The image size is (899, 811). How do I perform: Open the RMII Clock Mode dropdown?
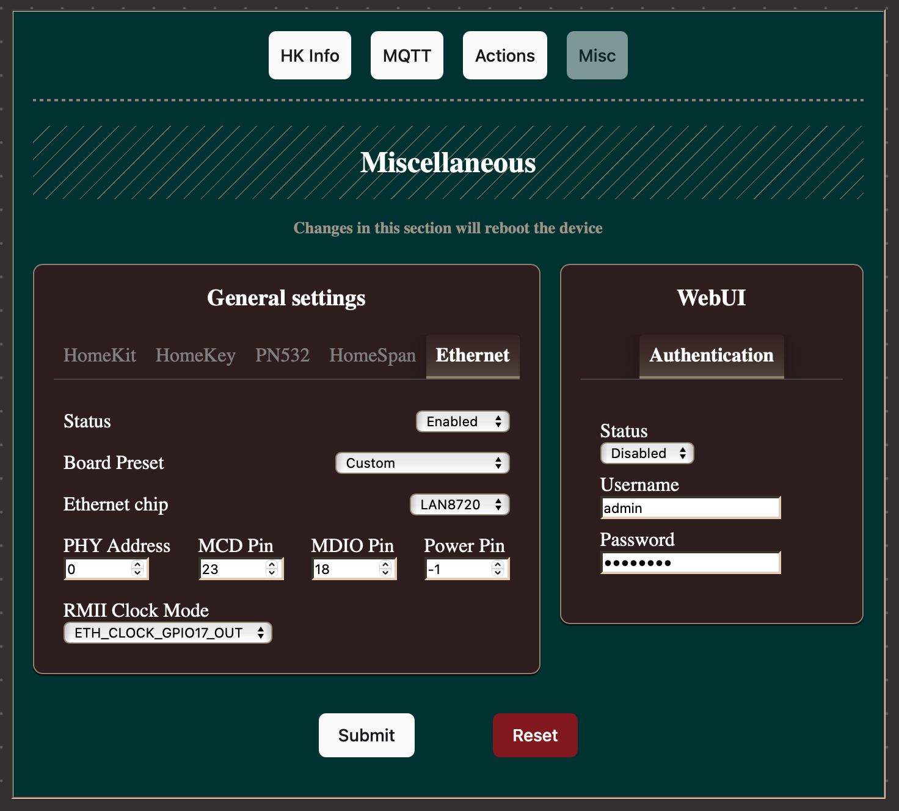[x=167, y=633]
